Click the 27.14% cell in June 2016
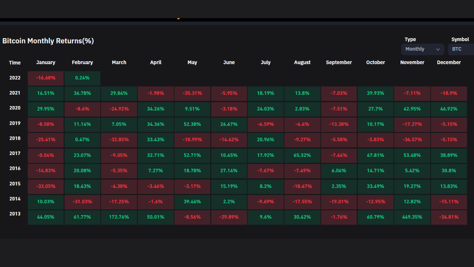The height and width of the screenshot is (267, 474). 229,171
